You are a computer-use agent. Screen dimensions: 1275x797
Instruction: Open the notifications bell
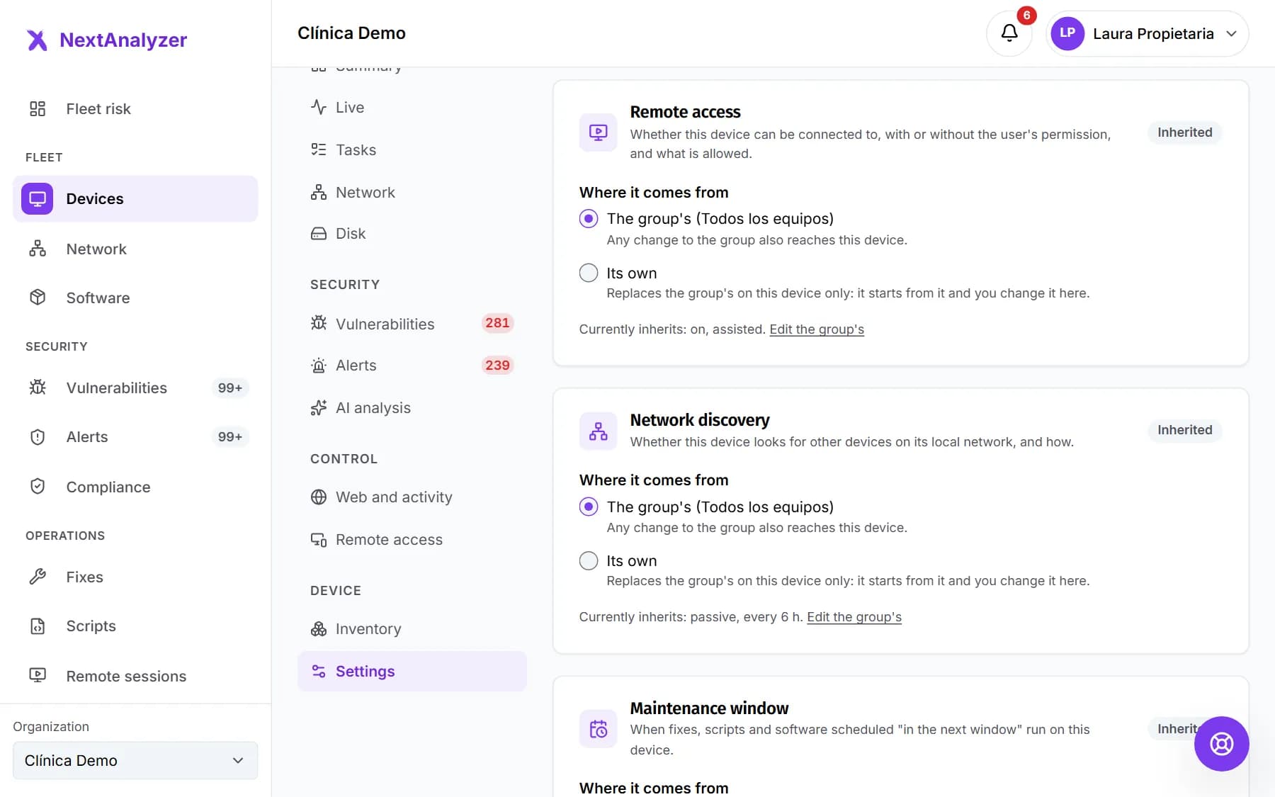[1009, 33]
